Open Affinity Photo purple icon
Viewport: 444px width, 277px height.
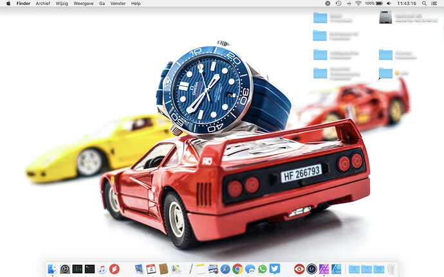(324, 269)
